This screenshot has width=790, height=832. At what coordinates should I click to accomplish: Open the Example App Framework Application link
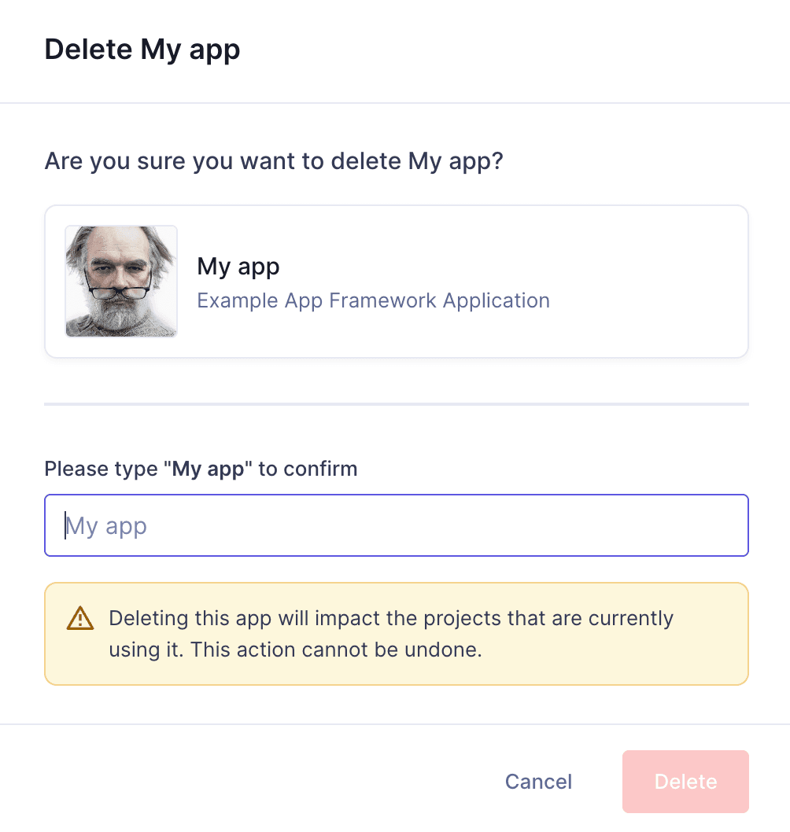[373, 300]
